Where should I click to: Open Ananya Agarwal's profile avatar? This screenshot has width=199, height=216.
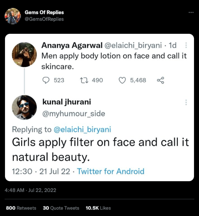pyautogui.click(x=24, y=55)
